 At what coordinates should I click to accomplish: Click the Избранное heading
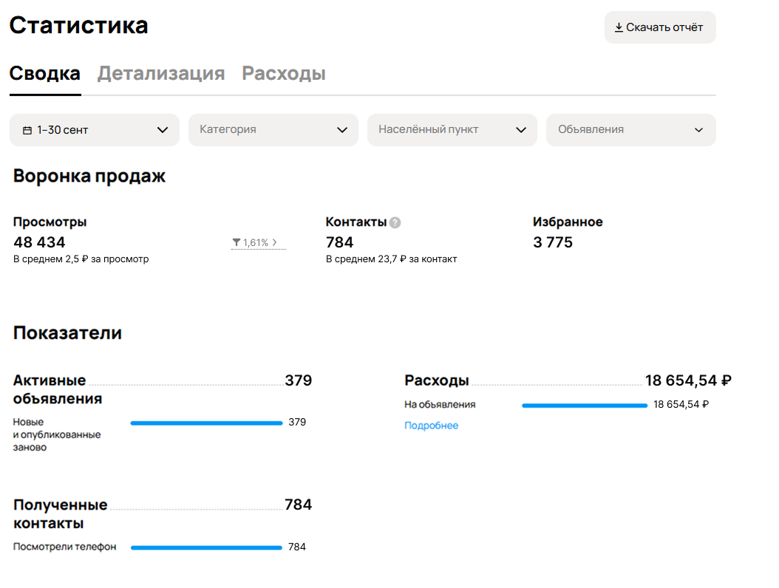pyautogui.click(x=568, y=222)
